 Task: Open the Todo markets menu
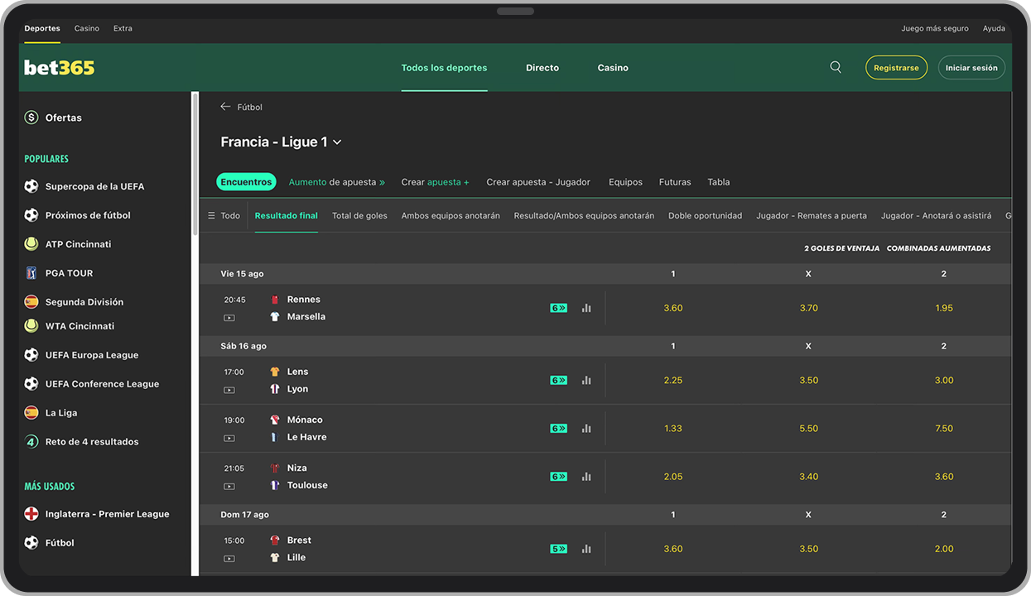pos(224,215)
